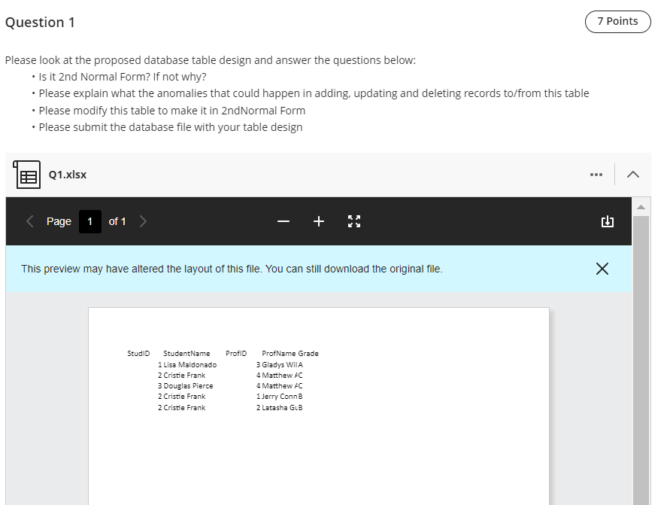Enter fullscreen preview mode

point(353,221)
